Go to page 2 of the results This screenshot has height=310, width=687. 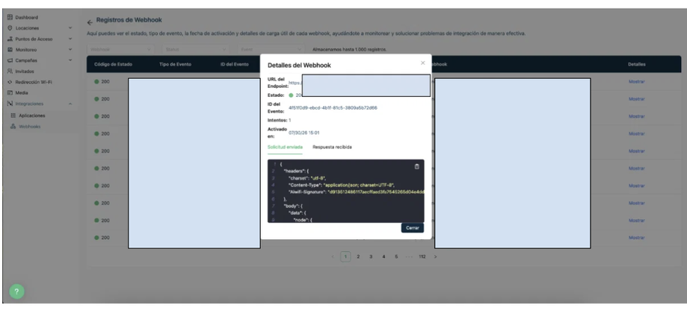358,257
